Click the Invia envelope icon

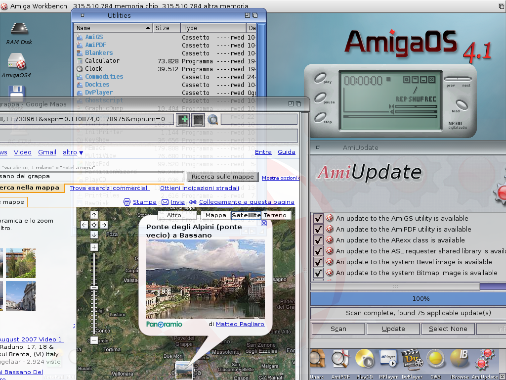pyautogui.click(x=165, y=202)
